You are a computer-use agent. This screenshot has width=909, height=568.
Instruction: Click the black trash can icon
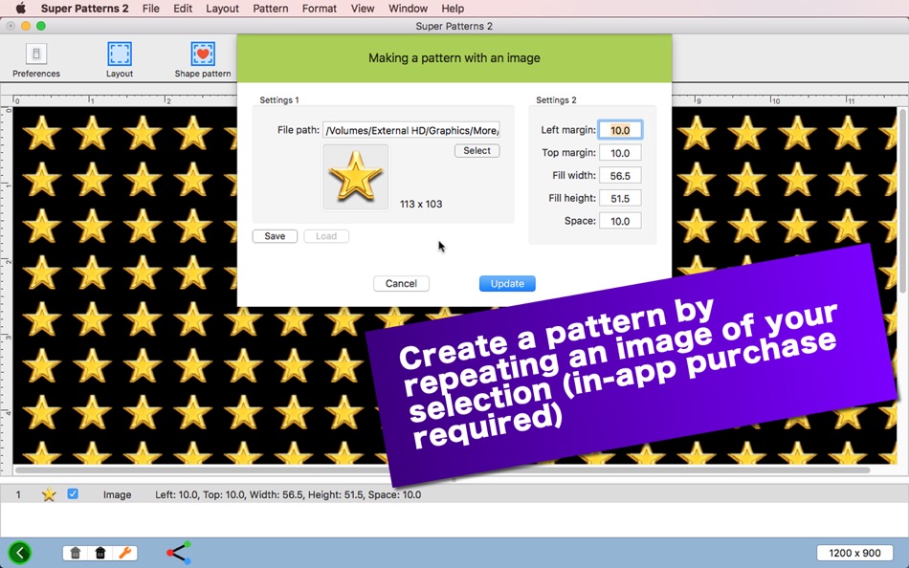click(x=100, y=553)
